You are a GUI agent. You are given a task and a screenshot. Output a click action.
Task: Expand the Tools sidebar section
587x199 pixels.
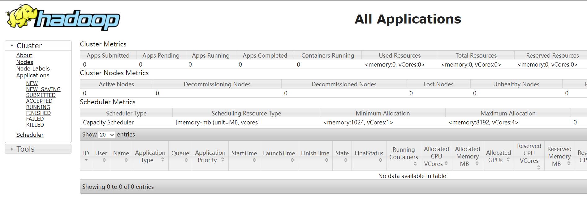12,149
